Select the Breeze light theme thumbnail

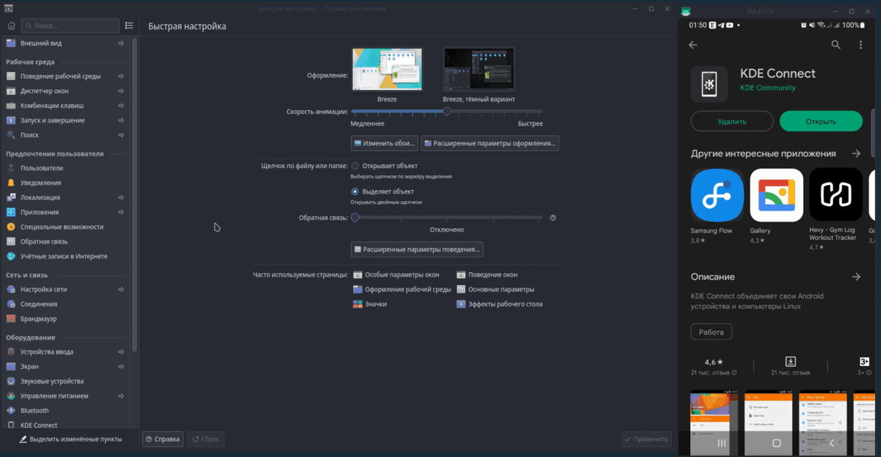[x=388, y=70]
